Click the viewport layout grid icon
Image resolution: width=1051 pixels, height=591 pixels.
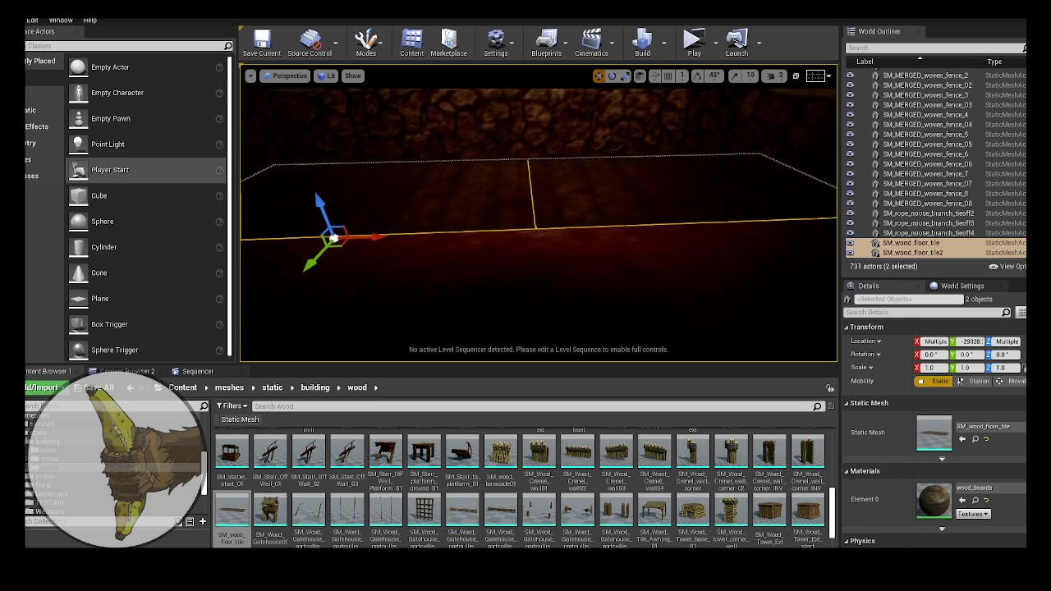click(x=815, y=76)
